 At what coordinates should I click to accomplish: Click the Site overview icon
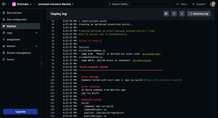(x=4, y=13)
